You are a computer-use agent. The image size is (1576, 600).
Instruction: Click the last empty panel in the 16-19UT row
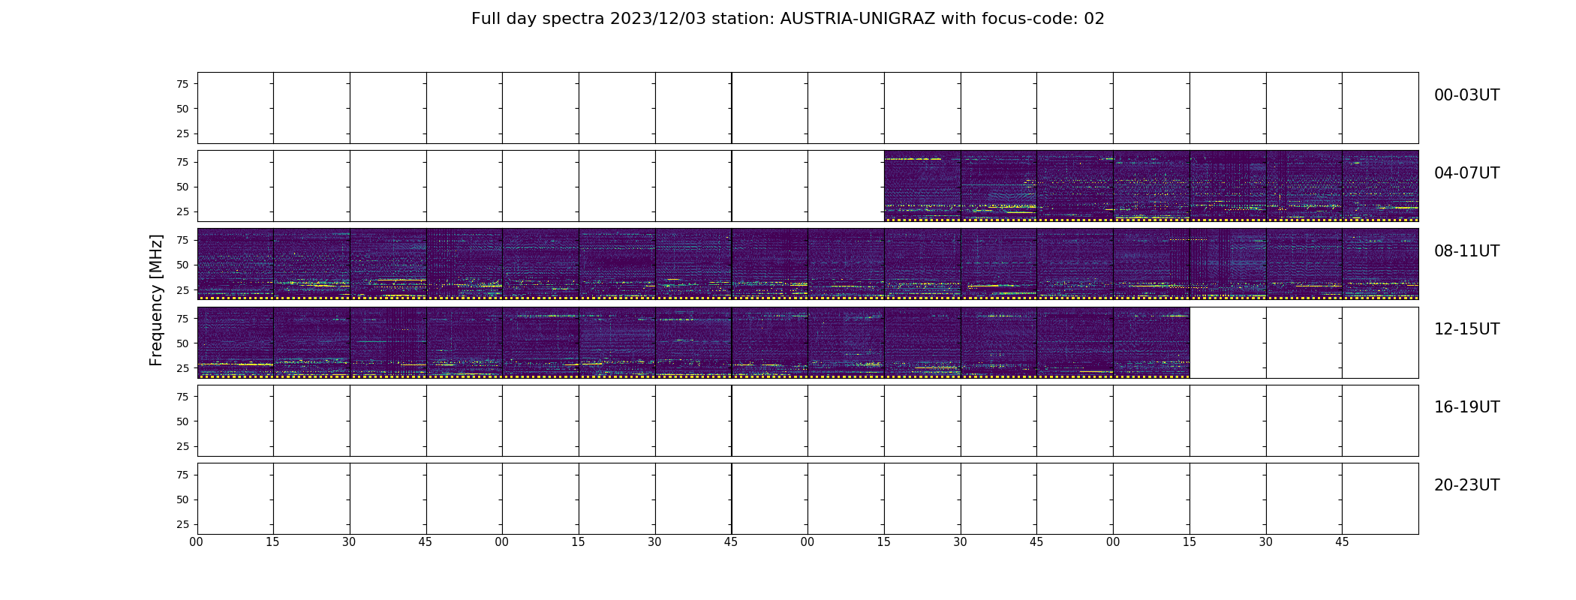tap(1380, 421)
